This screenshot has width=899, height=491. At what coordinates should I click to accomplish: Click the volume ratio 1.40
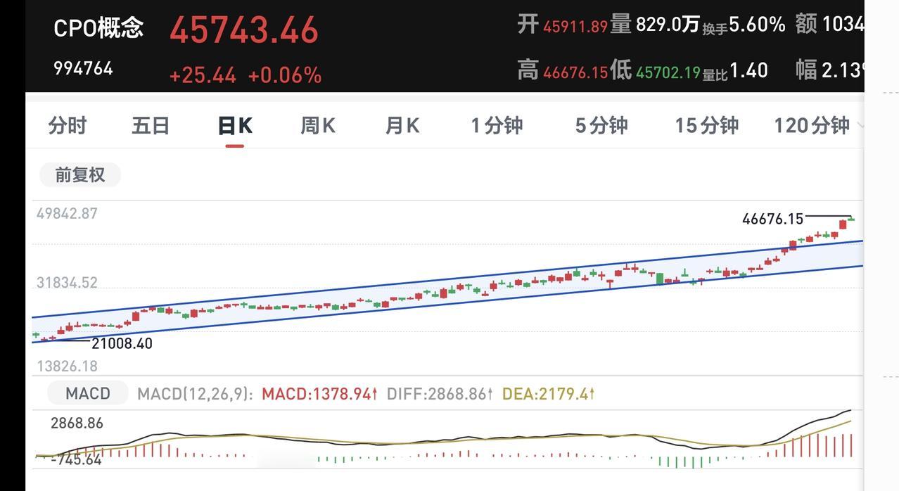click(x=748, y=70)
